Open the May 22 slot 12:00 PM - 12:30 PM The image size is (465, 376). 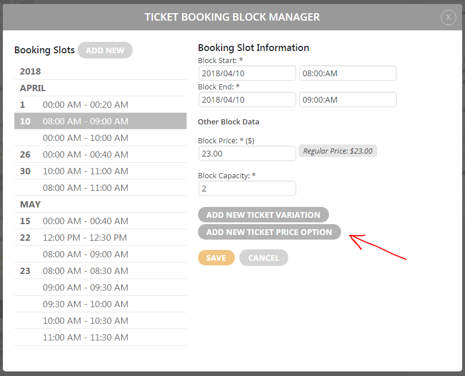(x=100, y=237)
